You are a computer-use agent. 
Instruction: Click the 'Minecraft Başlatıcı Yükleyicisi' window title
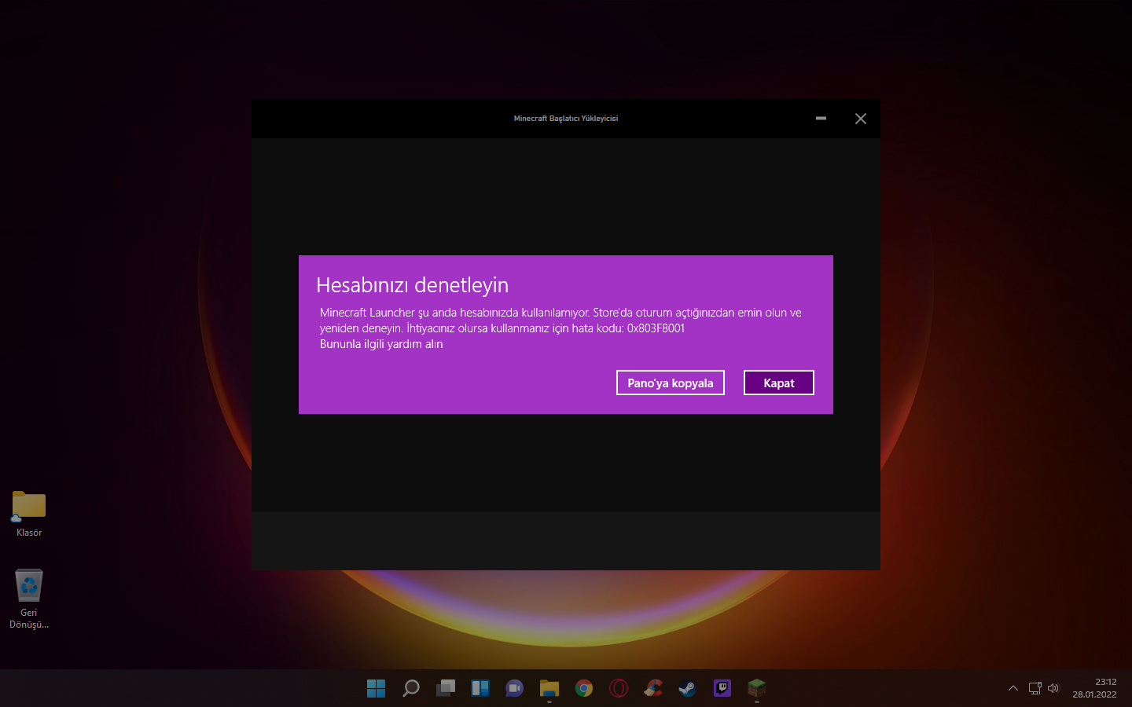pyautogui.click(x=566, y=119)
